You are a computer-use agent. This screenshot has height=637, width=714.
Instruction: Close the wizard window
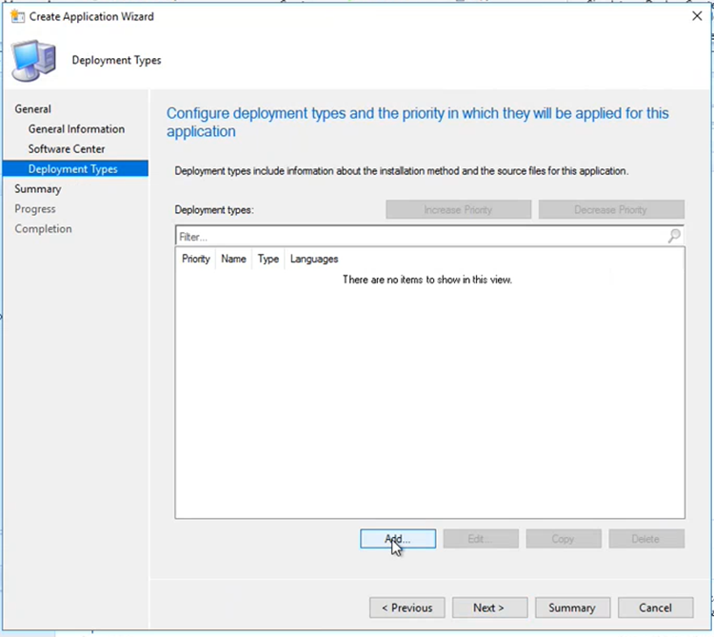point(697,16)
